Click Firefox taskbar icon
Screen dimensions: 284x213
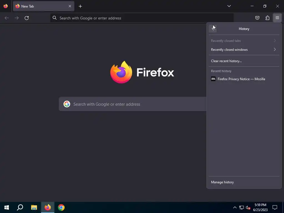click(48, 207)
